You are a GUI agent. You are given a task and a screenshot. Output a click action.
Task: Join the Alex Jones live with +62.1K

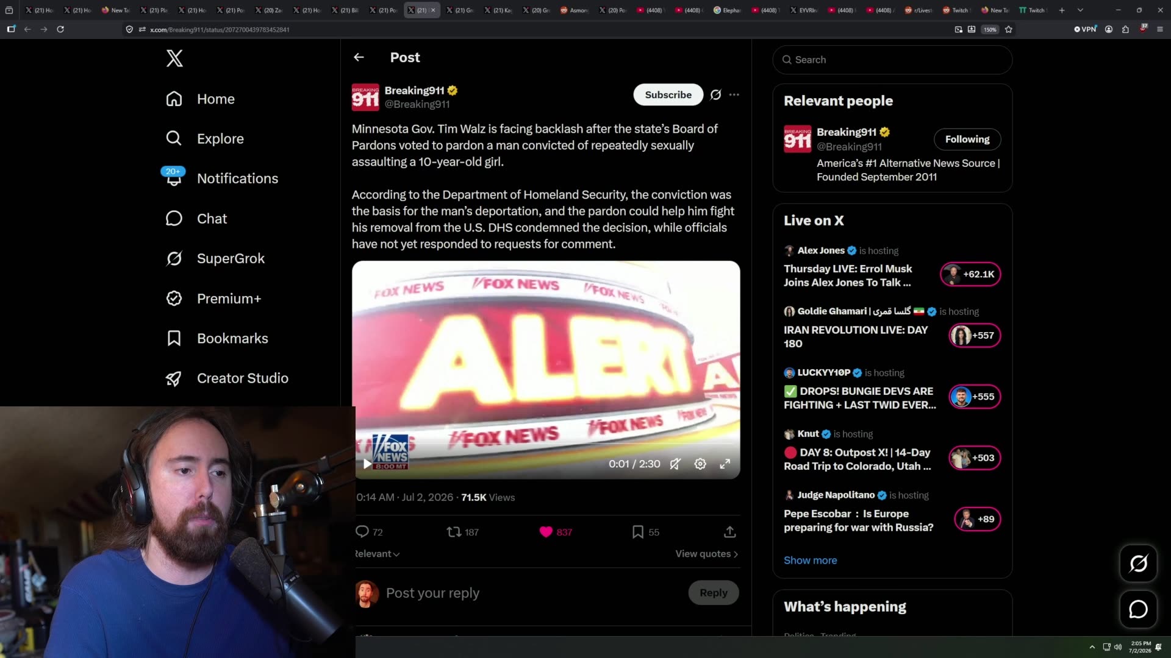970,274
